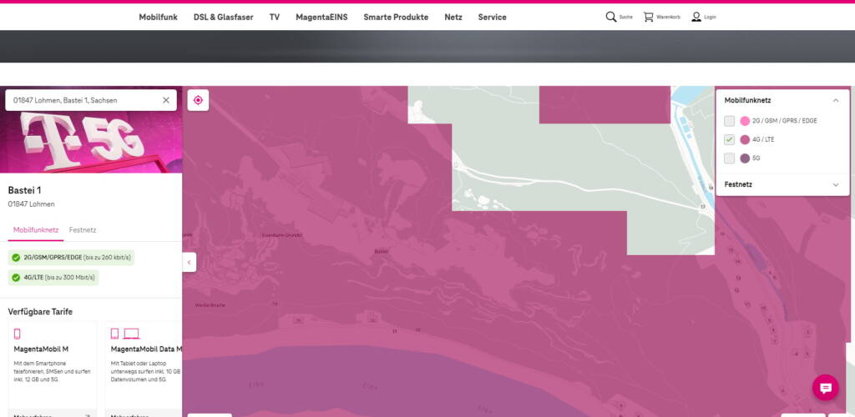Open the Suche magnifier icon
This screenshot has width=855, height=417.
pos(610,17)
